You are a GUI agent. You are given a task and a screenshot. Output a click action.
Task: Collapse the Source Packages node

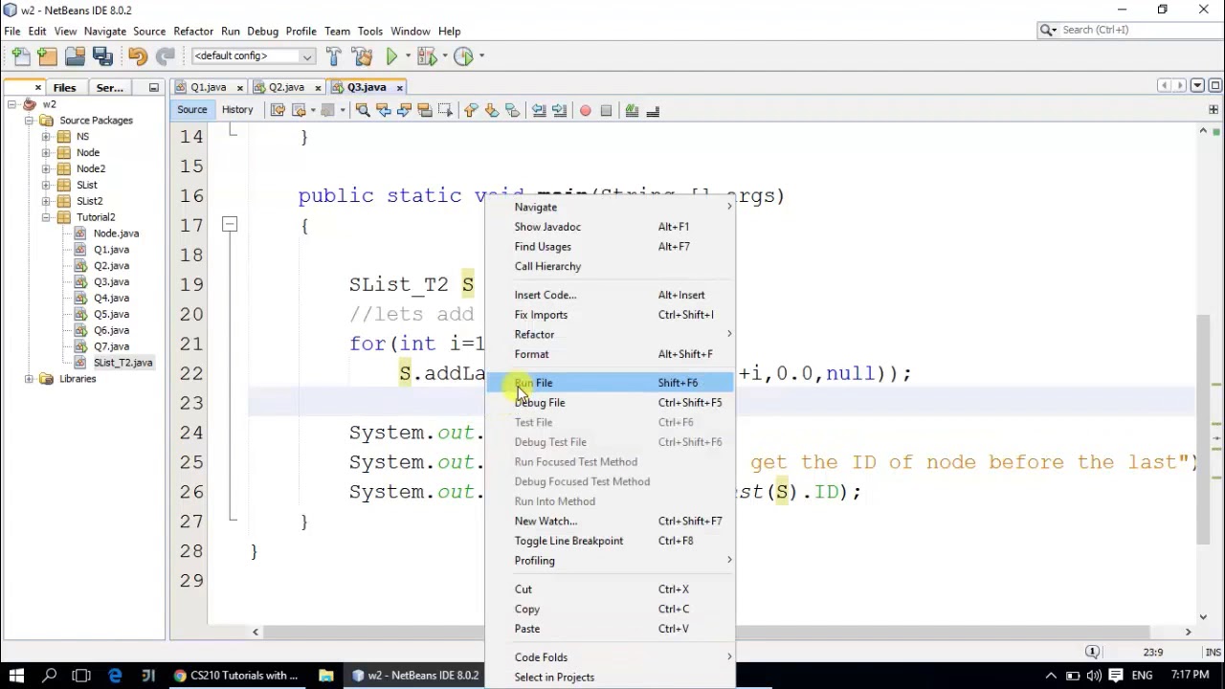tap(29, 121)
